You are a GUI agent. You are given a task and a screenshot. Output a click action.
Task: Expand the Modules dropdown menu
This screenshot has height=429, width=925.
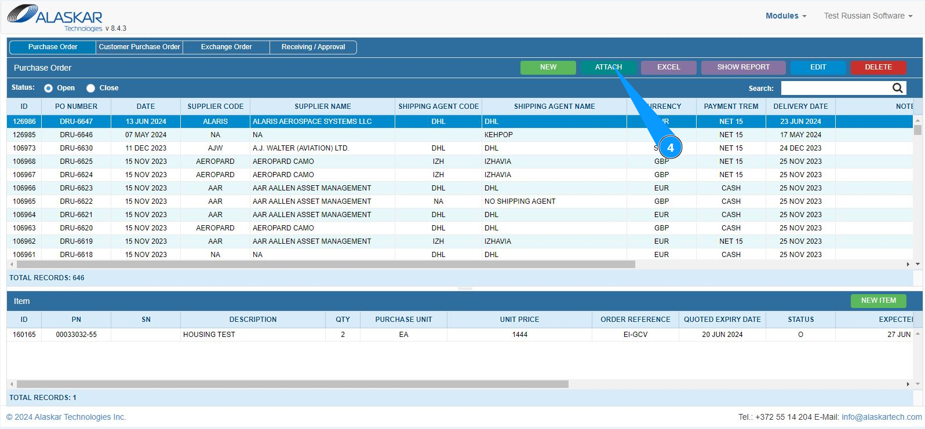click(x=785, y=16)
